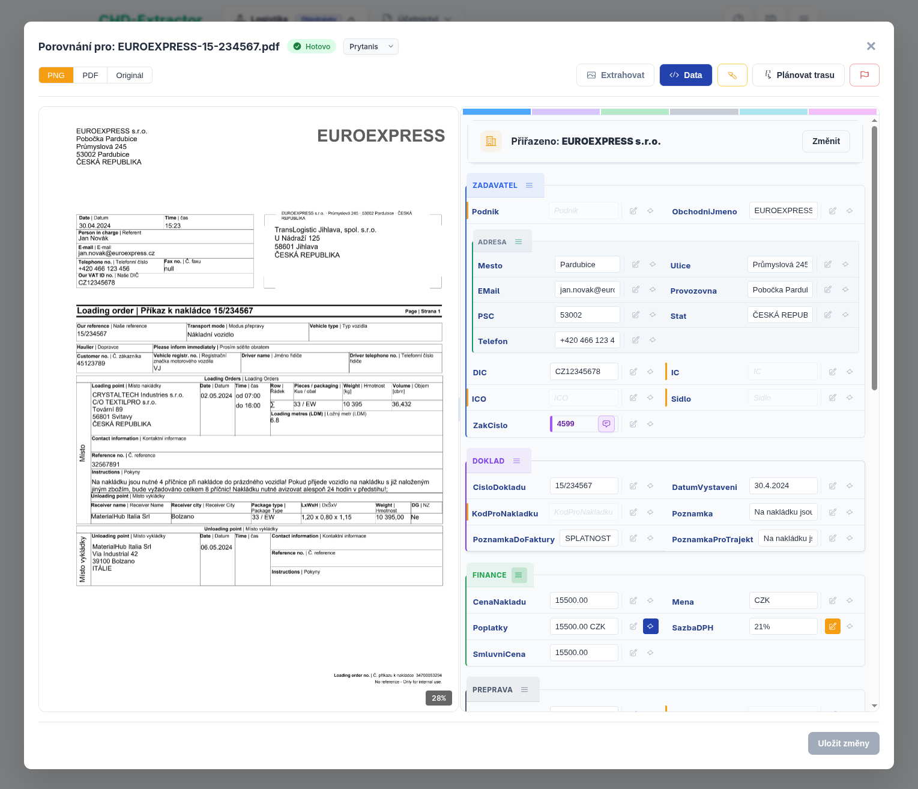Open the PREPRAVA section menu icon
The height and width of the screenshot is (789, 918).
click(525, 689)
